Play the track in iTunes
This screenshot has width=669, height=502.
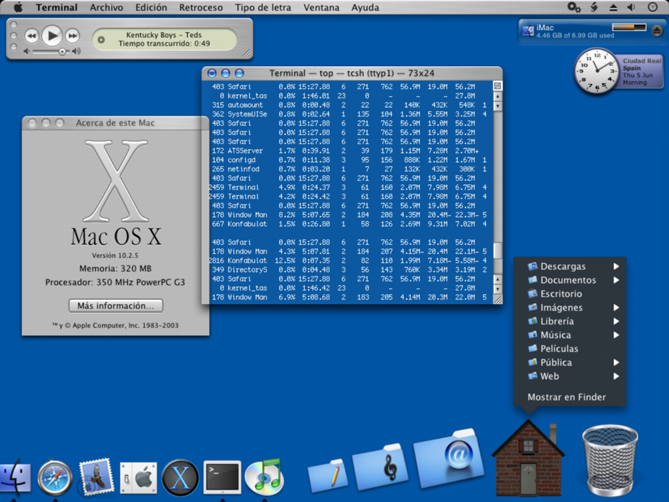(52, 36)
